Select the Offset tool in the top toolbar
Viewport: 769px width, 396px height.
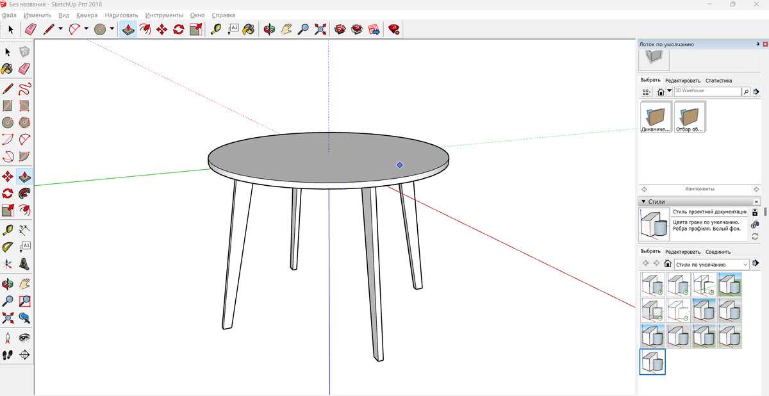click(x=145, y=29)
